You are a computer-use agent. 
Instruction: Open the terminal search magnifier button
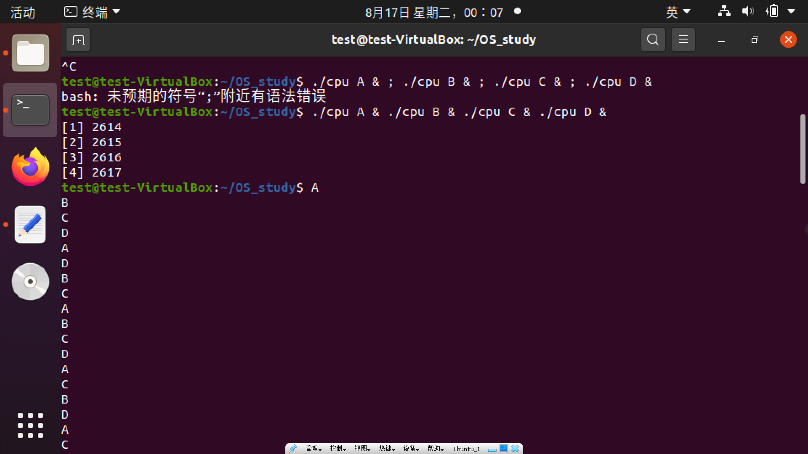point(653,40)
